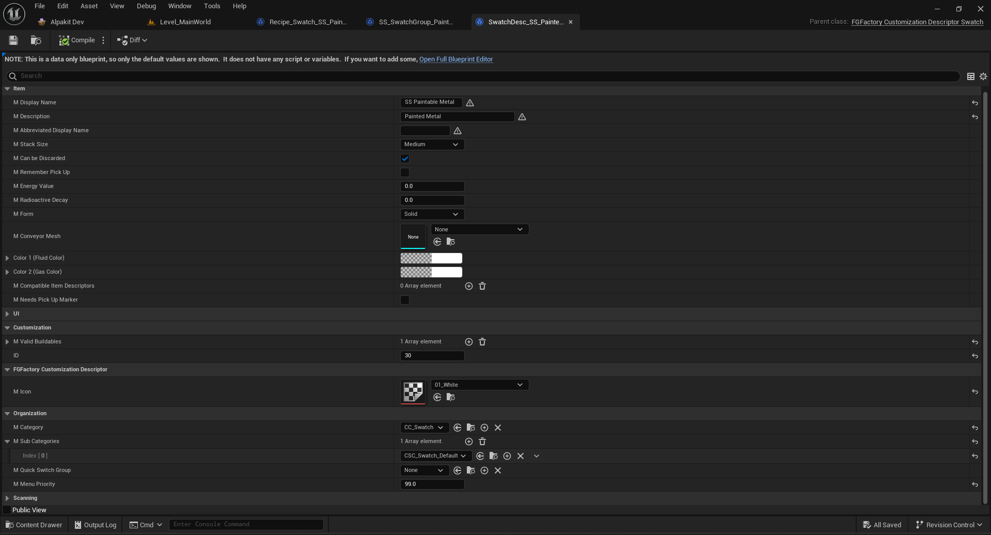Click the details Search field
The height and width of the screenshot is (535, 991).
(x=483, y=76)
